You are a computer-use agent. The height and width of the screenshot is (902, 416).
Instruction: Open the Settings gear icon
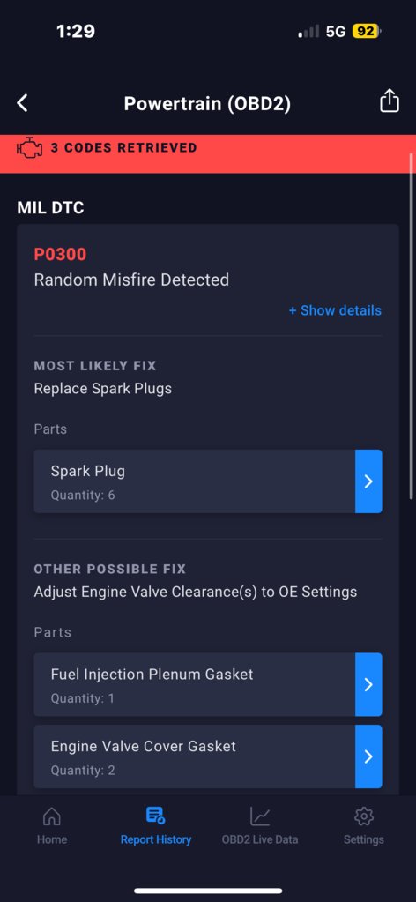click(364, 816)
